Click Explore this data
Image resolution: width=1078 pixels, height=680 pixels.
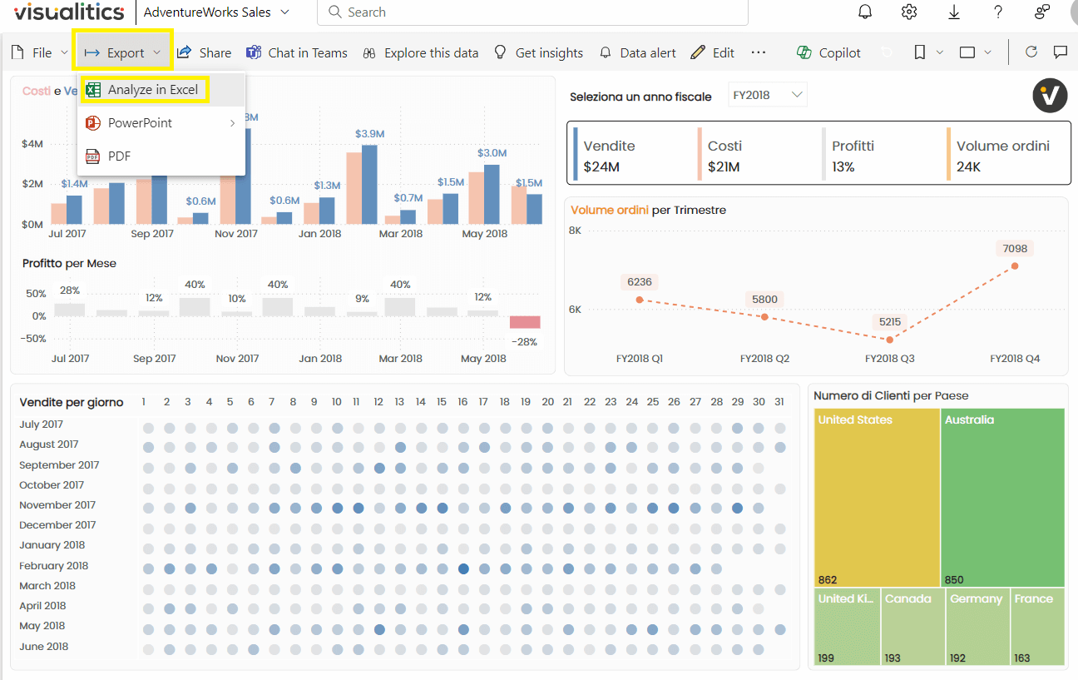click(x=421, y=52)
